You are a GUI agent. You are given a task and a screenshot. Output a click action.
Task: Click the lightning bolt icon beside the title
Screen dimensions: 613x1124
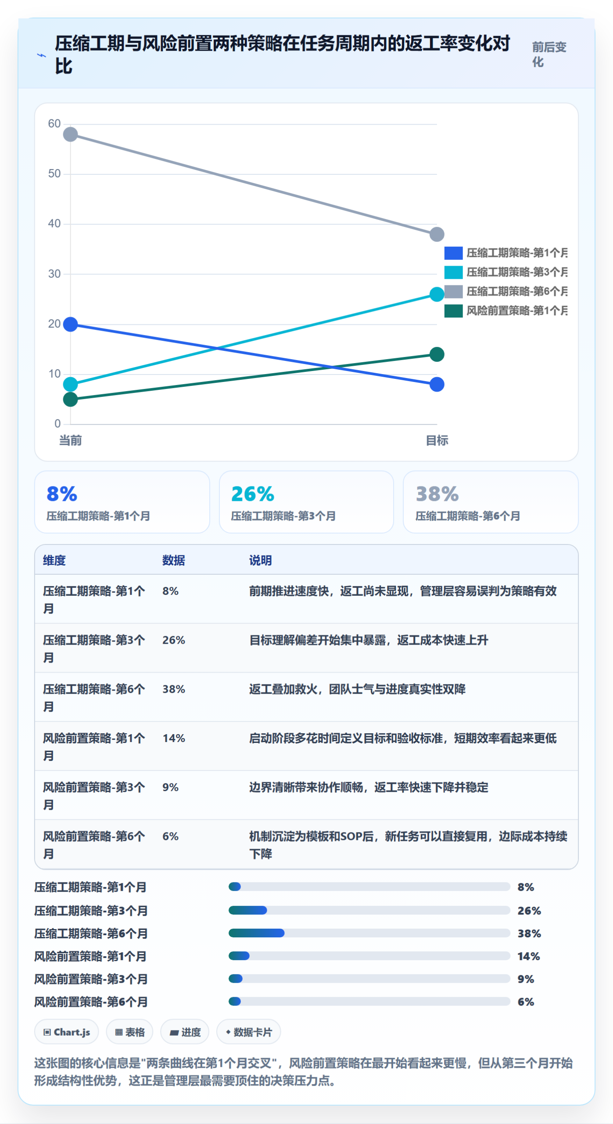[x=41, y=55]
